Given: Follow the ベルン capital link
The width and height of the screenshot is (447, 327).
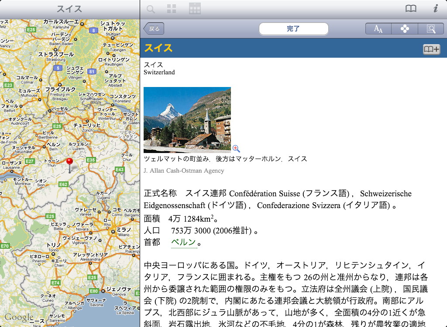Looking at the screenshot, I should [183, 242].
